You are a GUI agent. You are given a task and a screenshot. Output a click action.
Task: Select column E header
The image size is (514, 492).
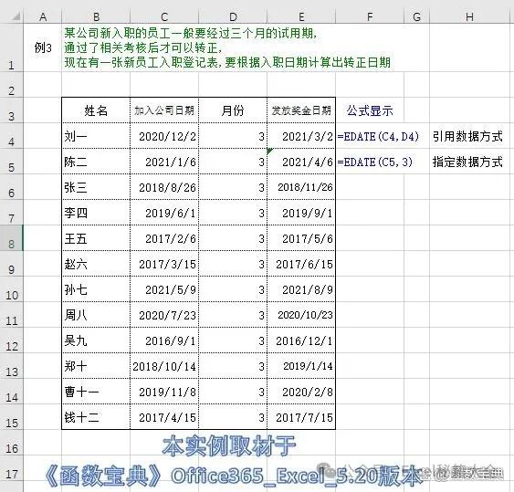(301, 16)
